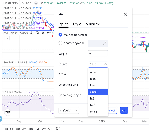The image size is (149, 131).
Task: Select the EMA 100 close indicator legend
Action: click(x=18, y=23)
